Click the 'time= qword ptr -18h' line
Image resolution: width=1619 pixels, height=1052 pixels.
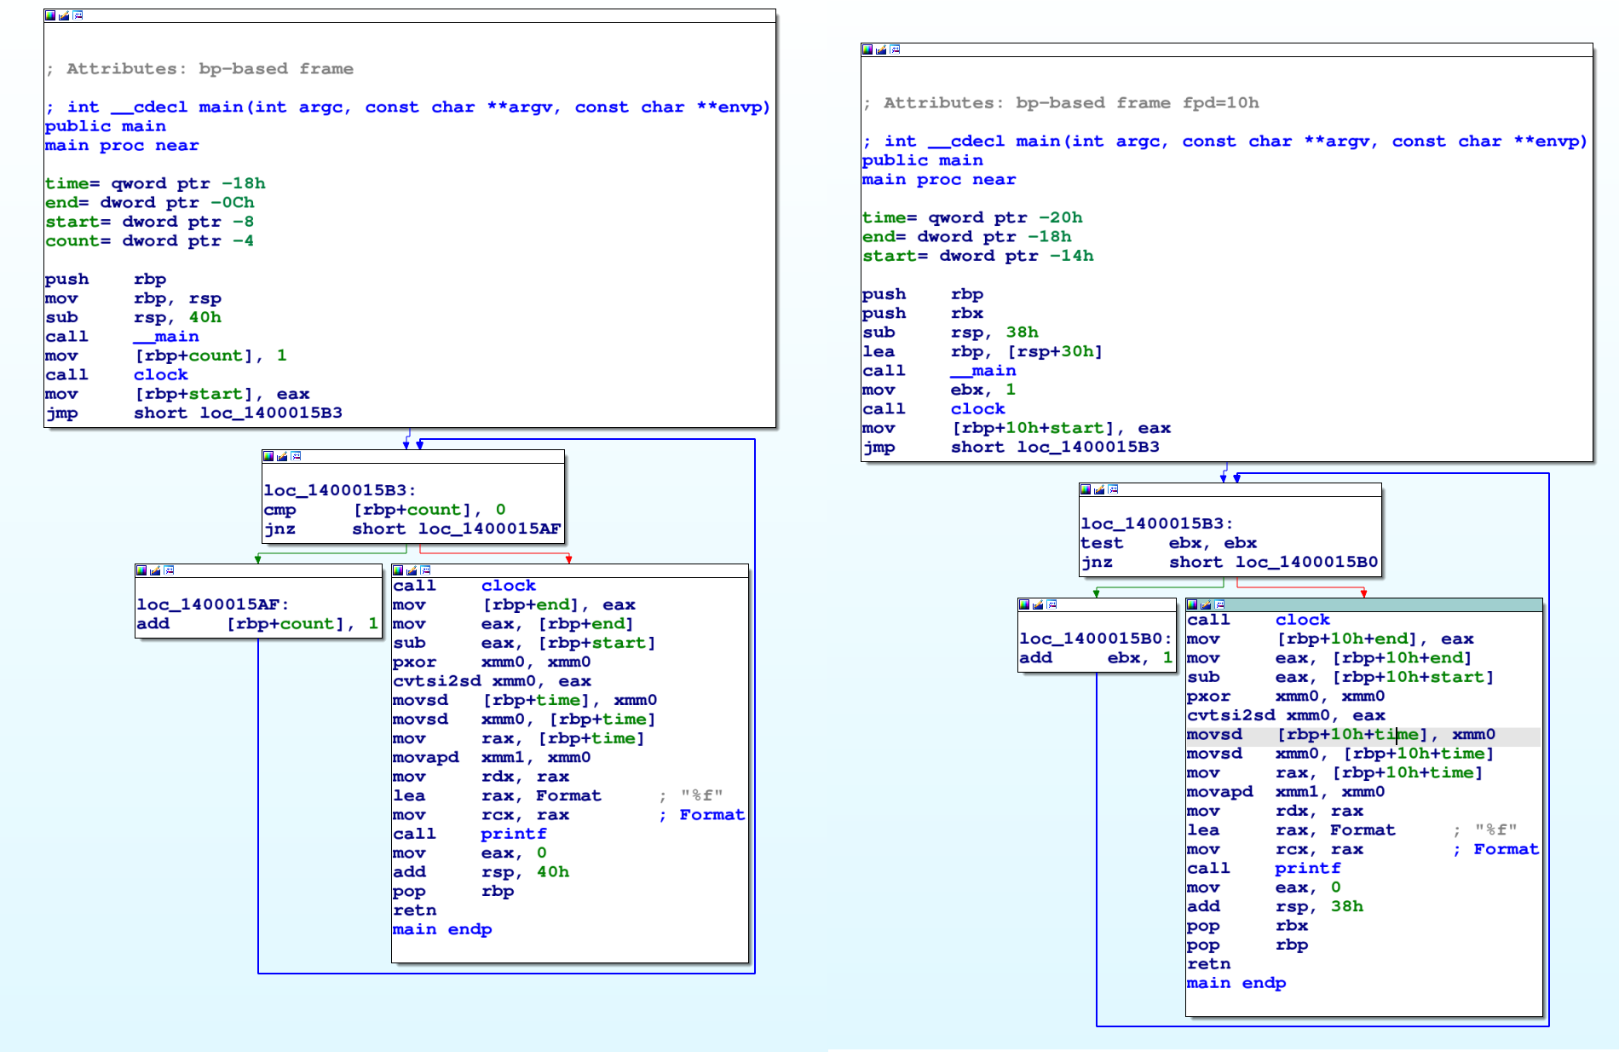pyautogui.click(x=155, y=183)
